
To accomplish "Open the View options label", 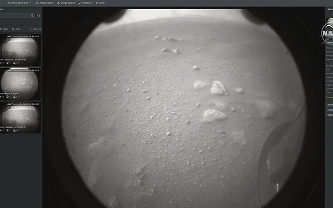I will point(5,29).
